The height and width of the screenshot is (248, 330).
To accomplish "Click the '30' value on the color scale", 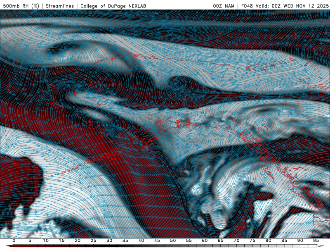I will tap(109, 241).
